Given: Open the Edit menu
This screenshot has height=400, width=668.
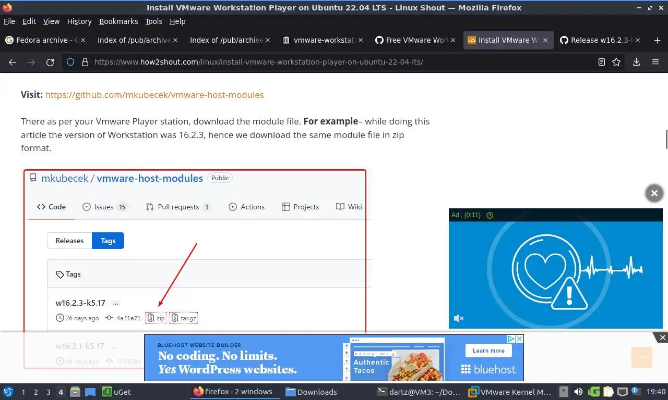Looking at the screenshot, I should coord(29,21).
